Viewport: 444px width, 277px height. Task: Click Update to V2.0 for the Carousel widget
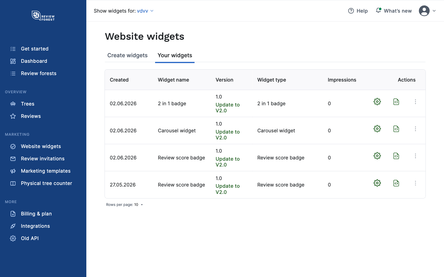click(228, 135)
